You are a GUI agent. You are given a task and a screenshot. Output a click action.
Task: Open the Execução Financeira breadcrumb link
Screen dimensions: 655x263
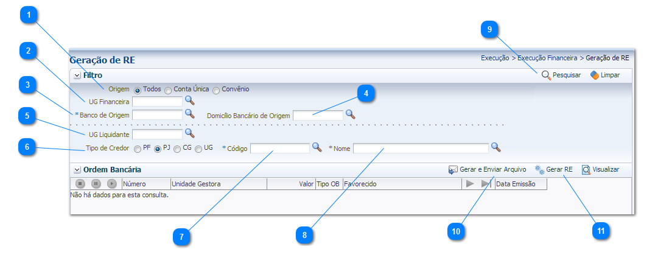547,58
